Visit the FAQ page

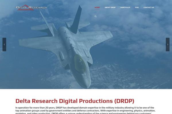tap(137, 7)
